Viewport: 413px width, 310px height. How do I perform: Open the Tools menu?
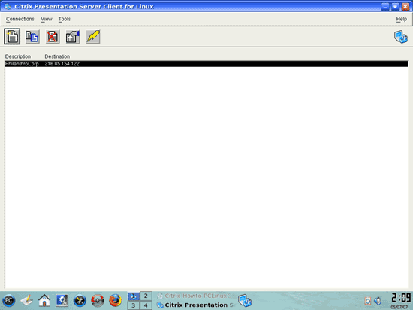click(65, 19)
